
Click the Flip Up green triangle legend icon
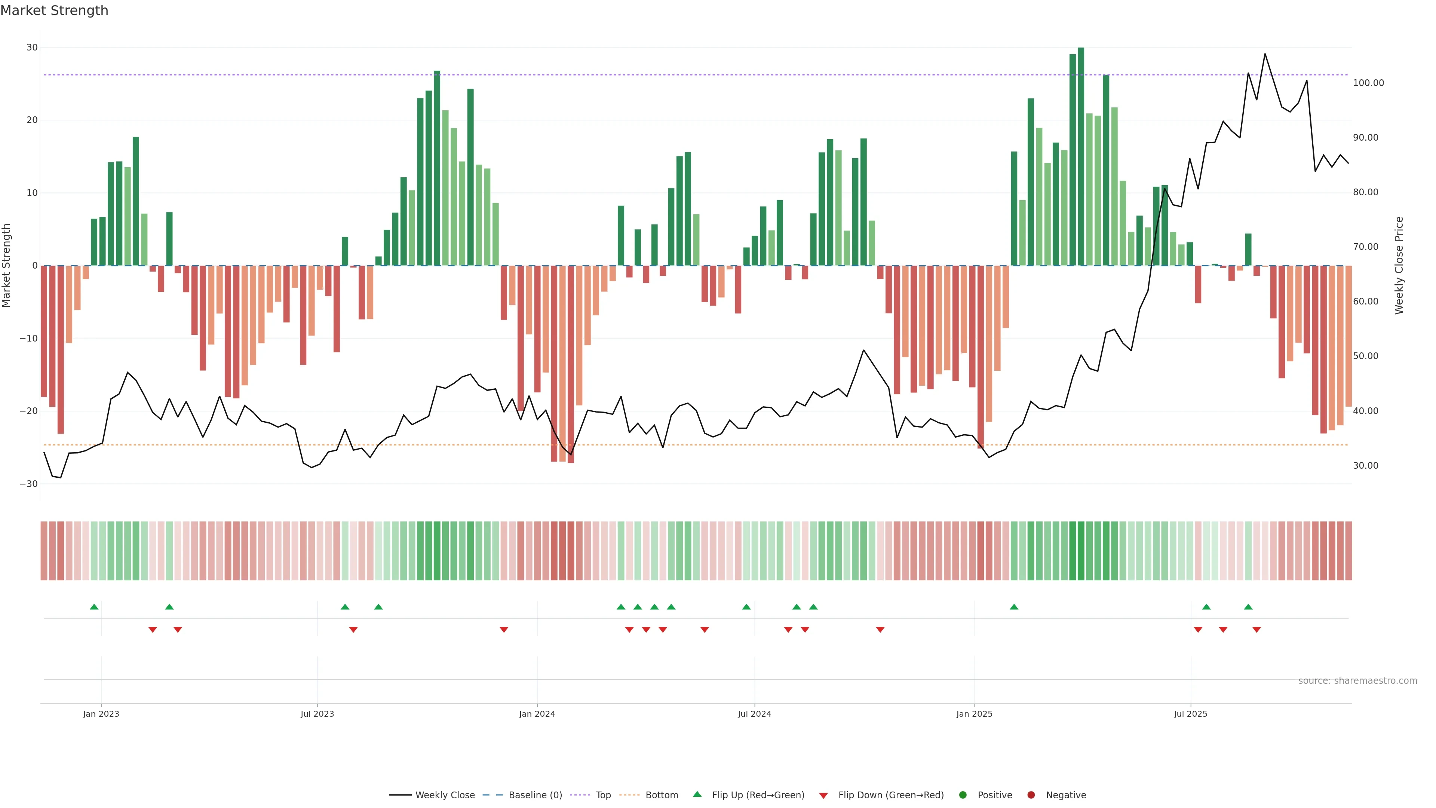697,794
